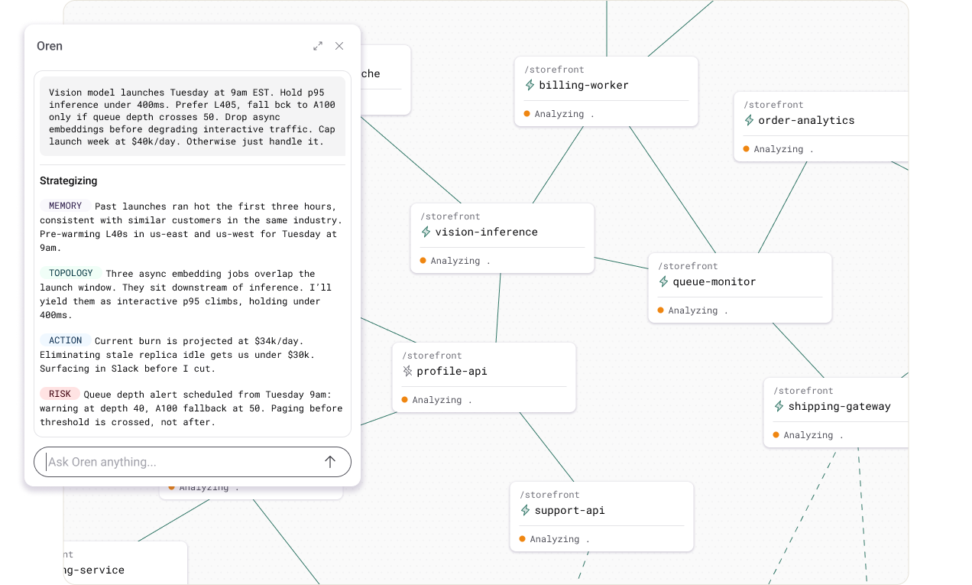Click queue-monitor orange status dot

tap(660, 310)
